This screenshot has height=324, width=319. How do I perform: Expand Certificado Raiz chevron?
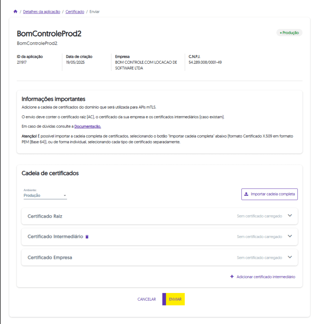click(x=290, y=216)
